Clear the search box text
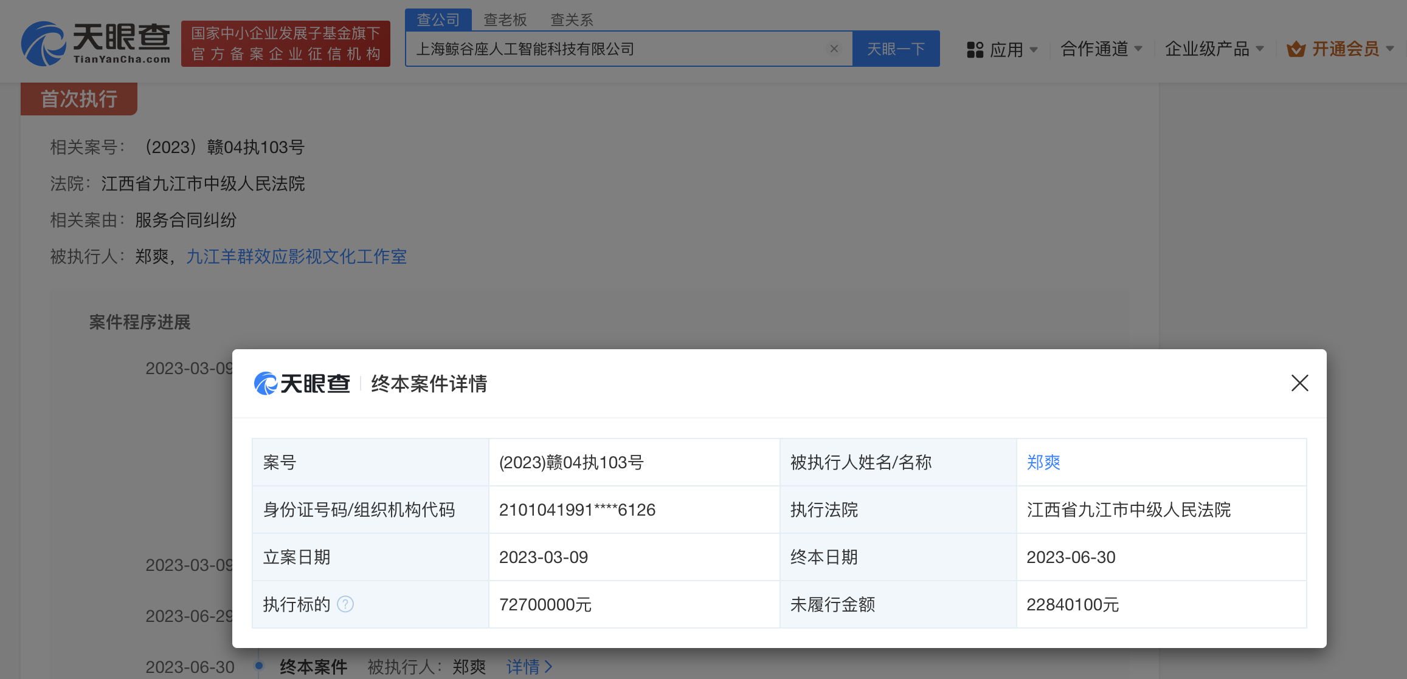 click(834, 49)
